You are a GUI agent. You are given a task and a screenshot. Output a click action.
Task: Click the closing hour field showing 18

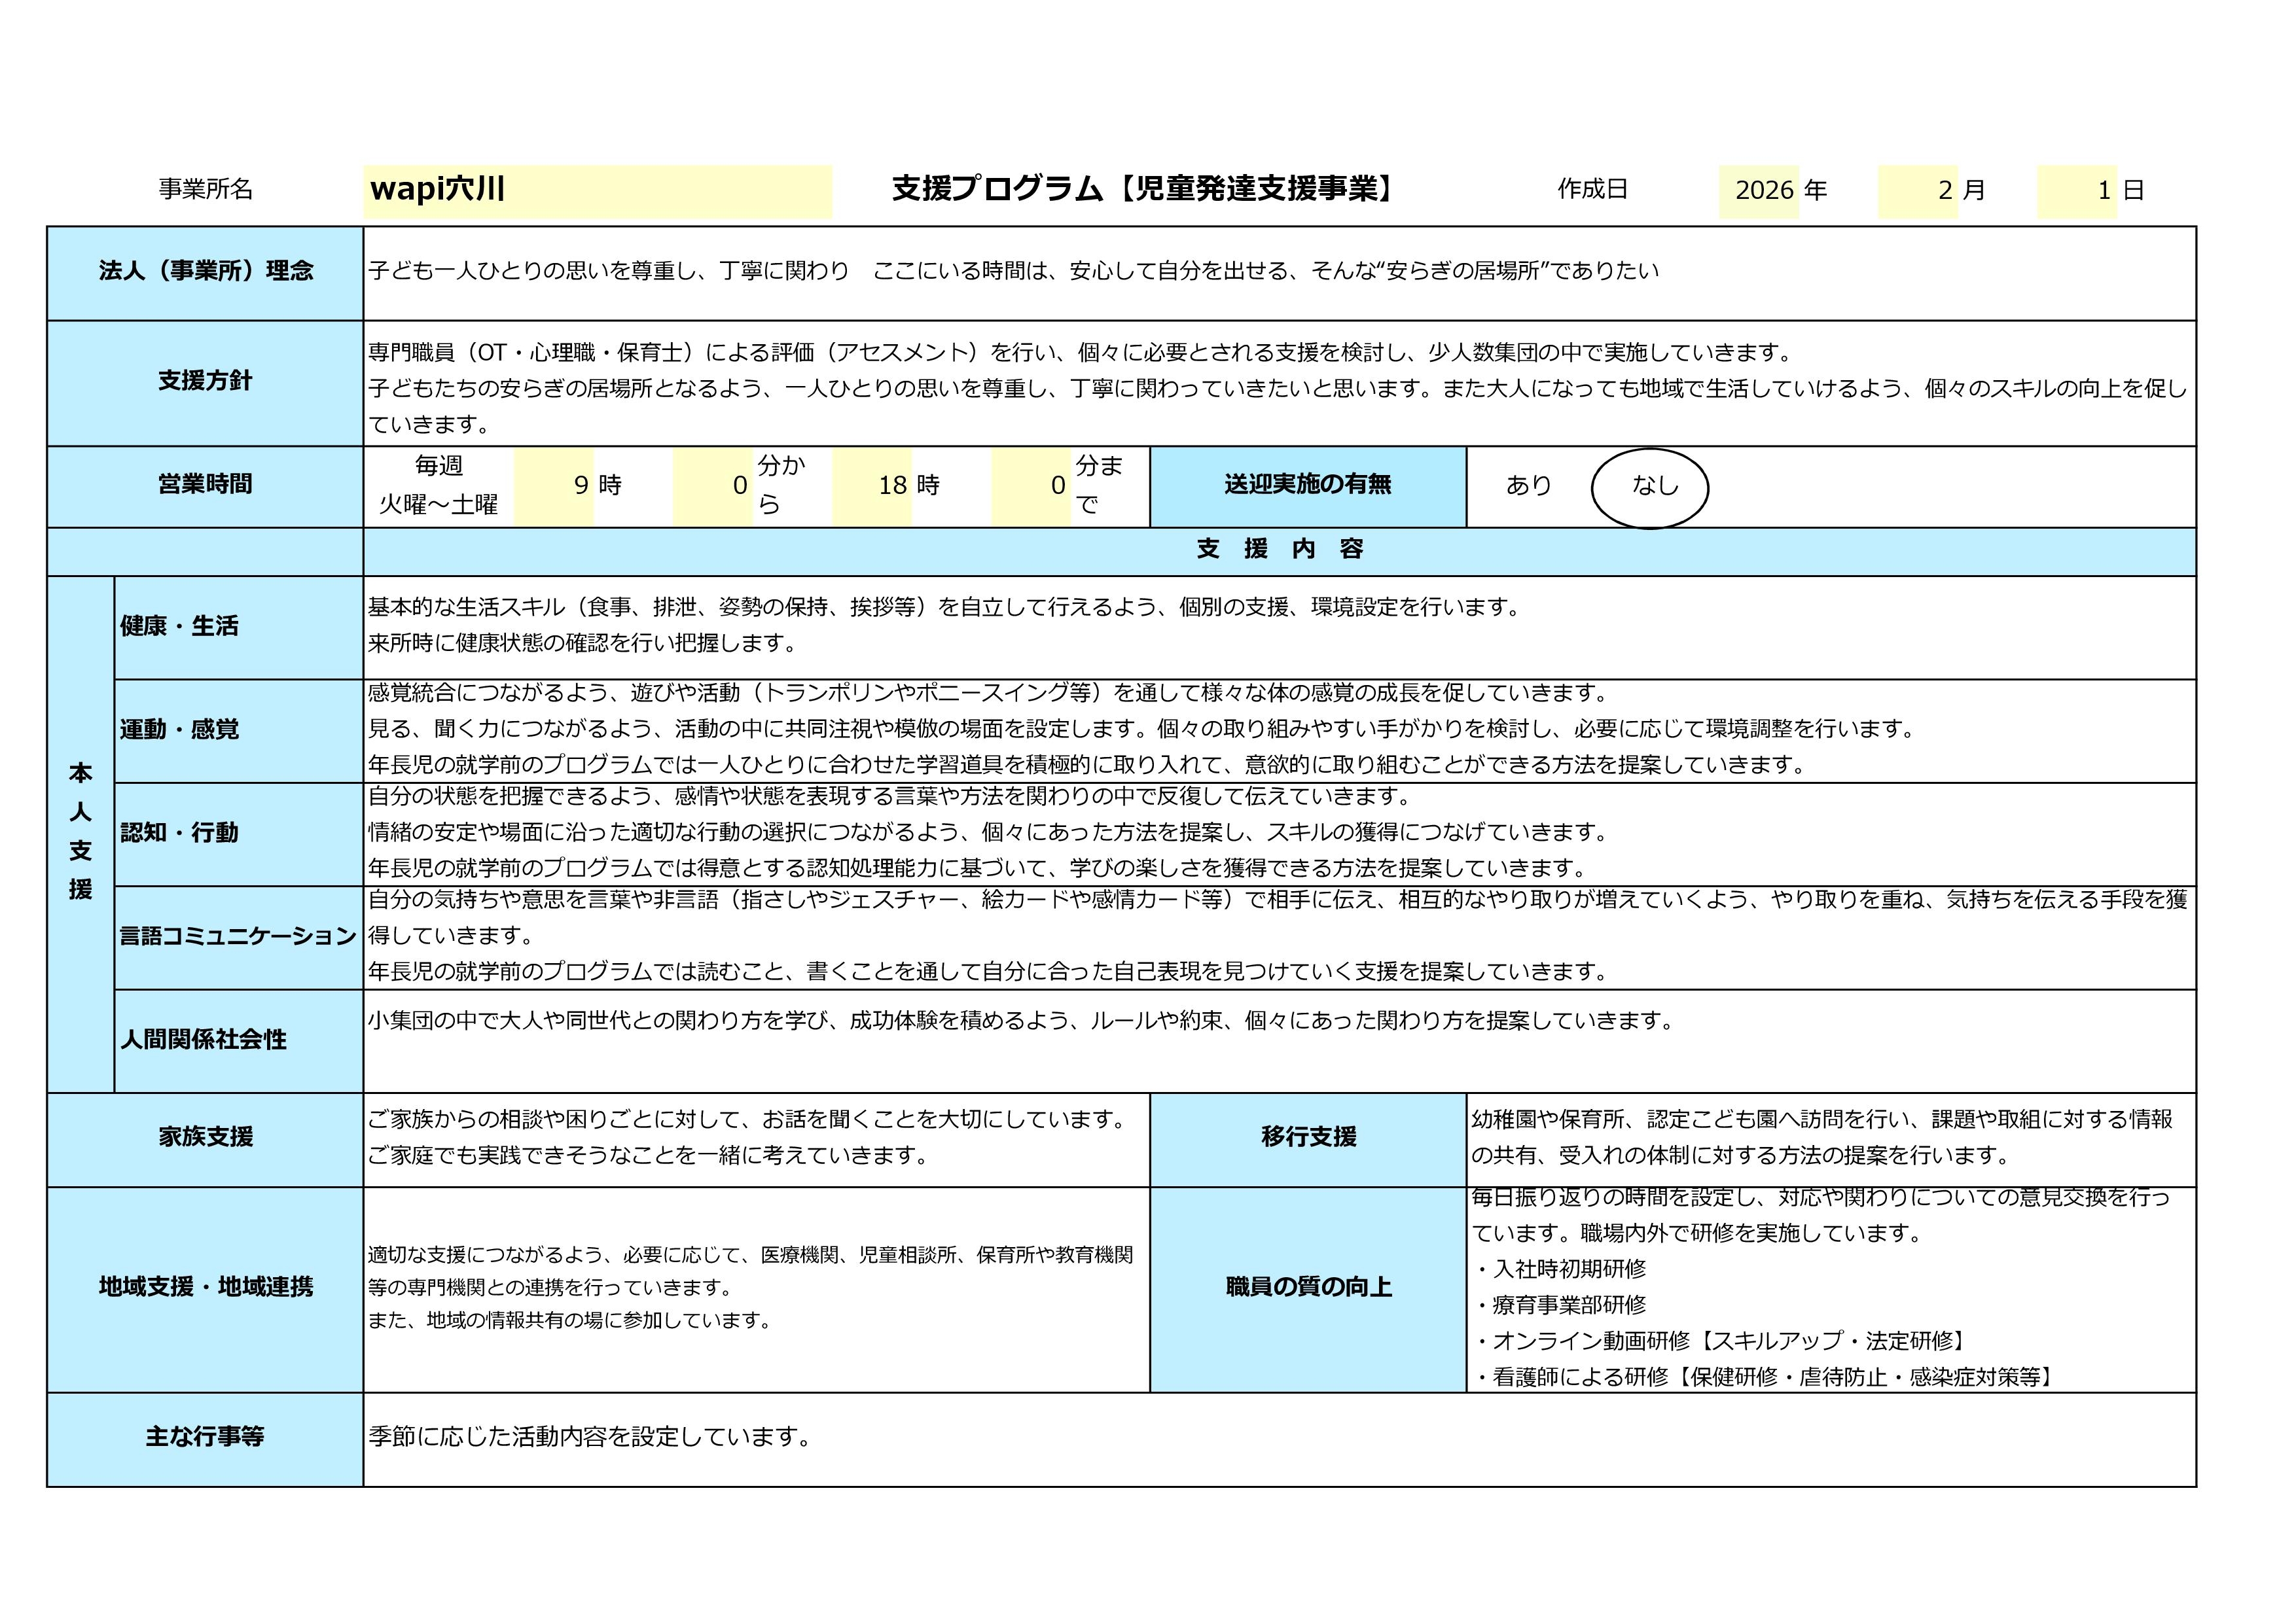click(x=872, y=487)
